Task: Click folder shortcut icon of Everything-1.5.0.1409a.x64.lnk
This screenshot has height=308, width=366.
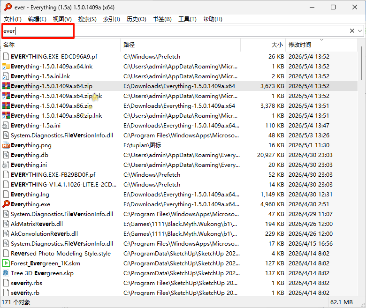Action: (x=6, y=67)
